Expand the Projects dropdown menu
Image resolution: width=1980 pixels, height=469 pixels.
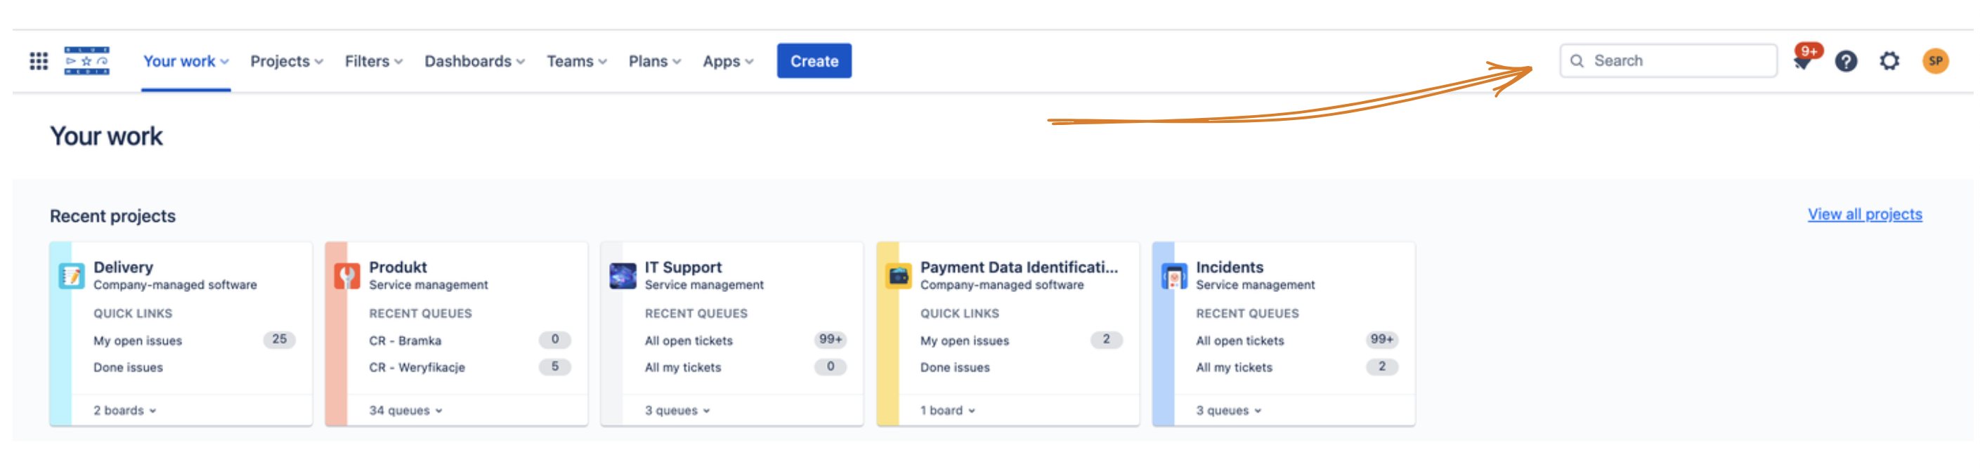coord(286,60)
